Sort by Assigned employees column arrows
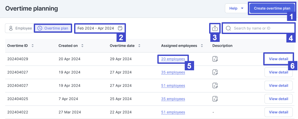Viewport: 298px width, 119px height. (x=202, y=46)
